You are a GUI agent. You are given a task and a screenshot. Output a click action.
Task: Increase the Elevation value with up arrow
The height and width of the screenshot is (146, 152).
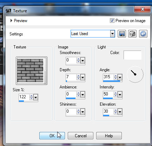[115, 110]
